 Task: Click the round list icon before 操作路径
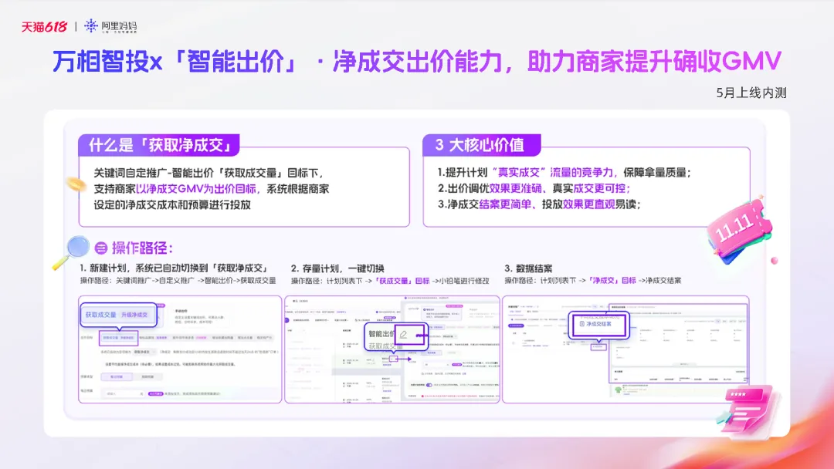tap(101, 248)
